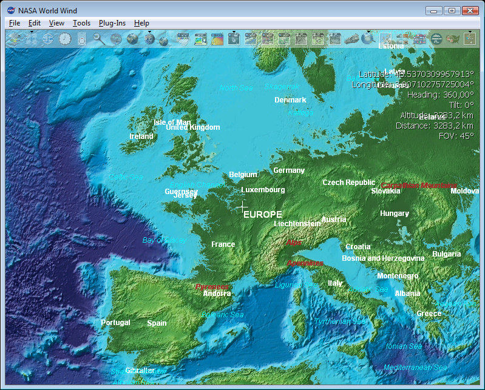Click the Portugal country label
The image size is (485, 390).
(115, 323)
